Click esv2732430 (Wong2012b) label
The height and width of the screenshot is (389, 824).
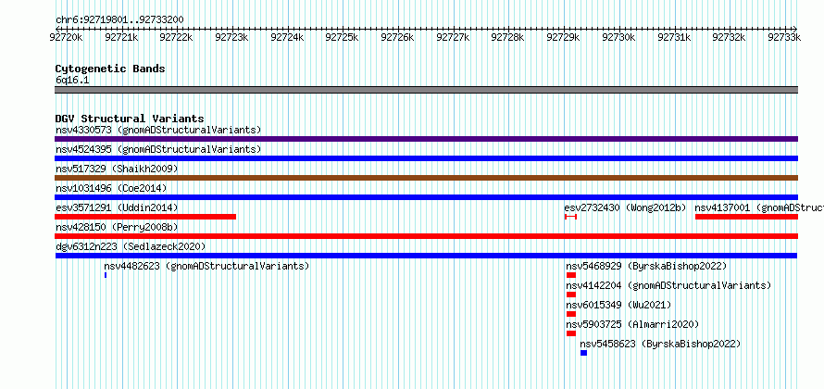625,207
